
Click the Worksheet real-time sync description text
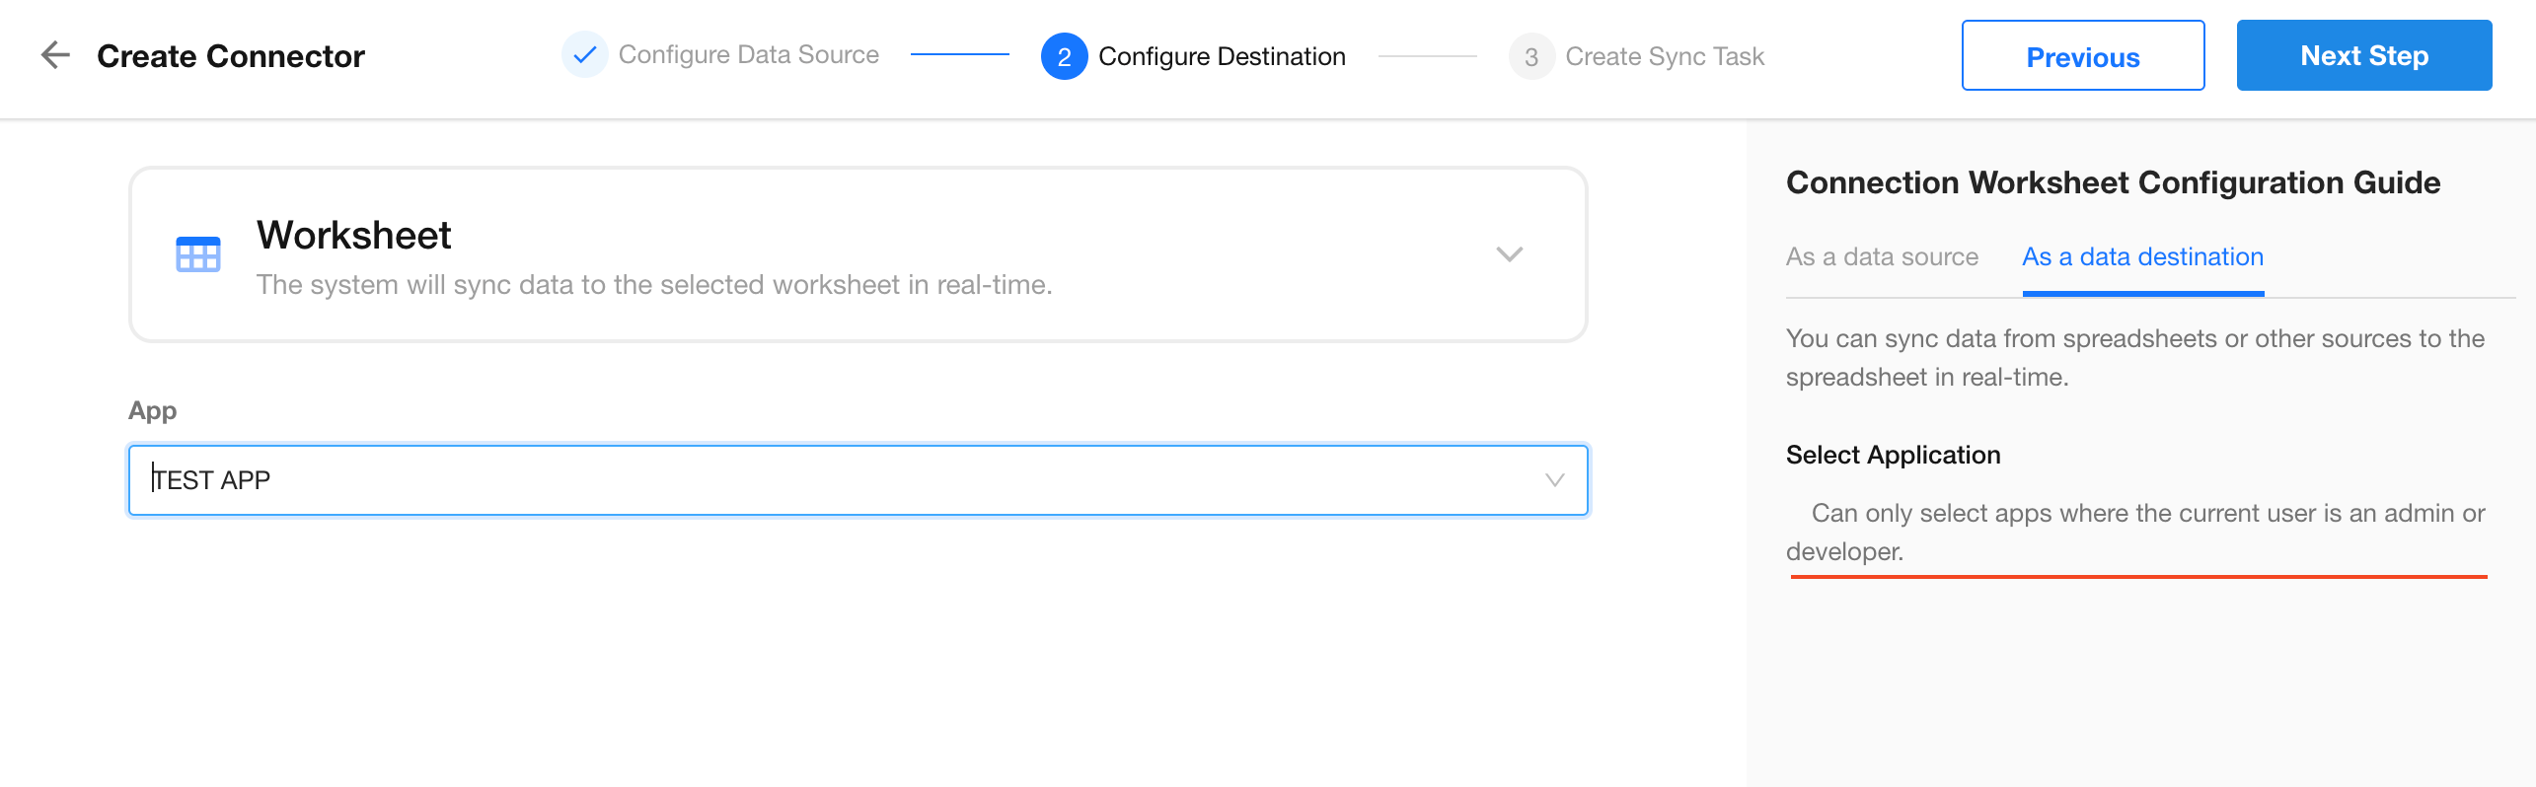click(653, 285)
